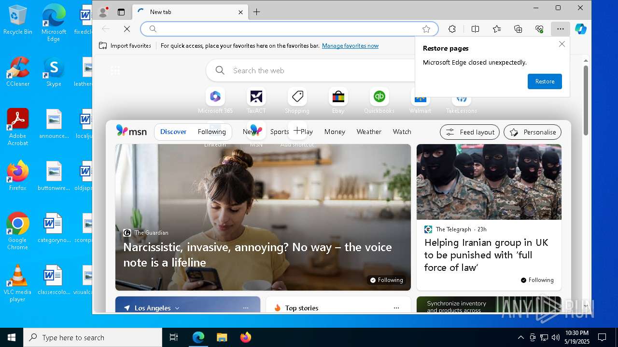Switch to the Following feed tab

[211, 132]
